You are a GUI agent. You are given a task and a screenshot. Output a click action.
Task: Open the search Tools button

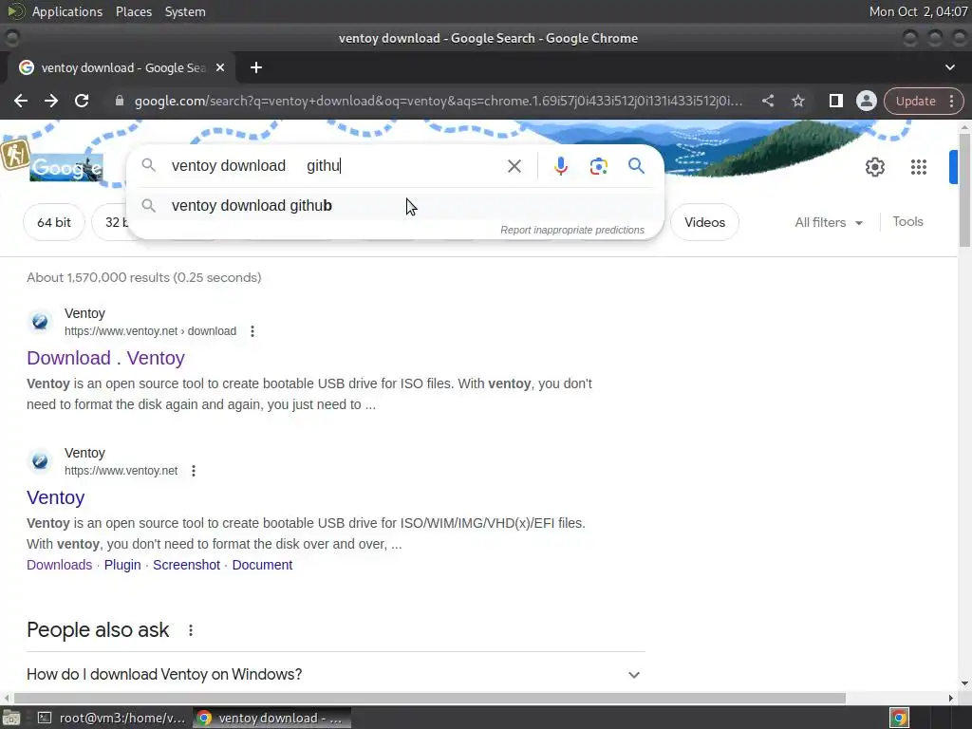907,222
